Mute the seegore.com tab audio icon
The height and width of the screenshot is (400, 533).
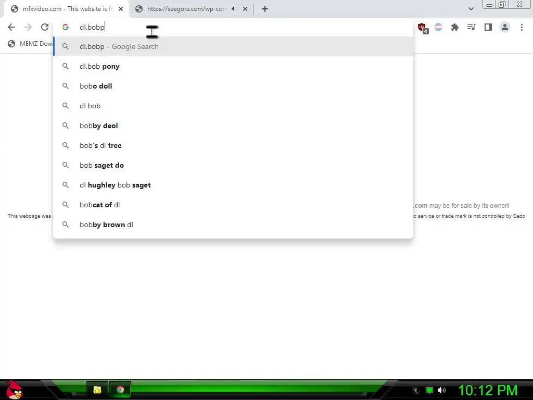(x=234, y=9)
